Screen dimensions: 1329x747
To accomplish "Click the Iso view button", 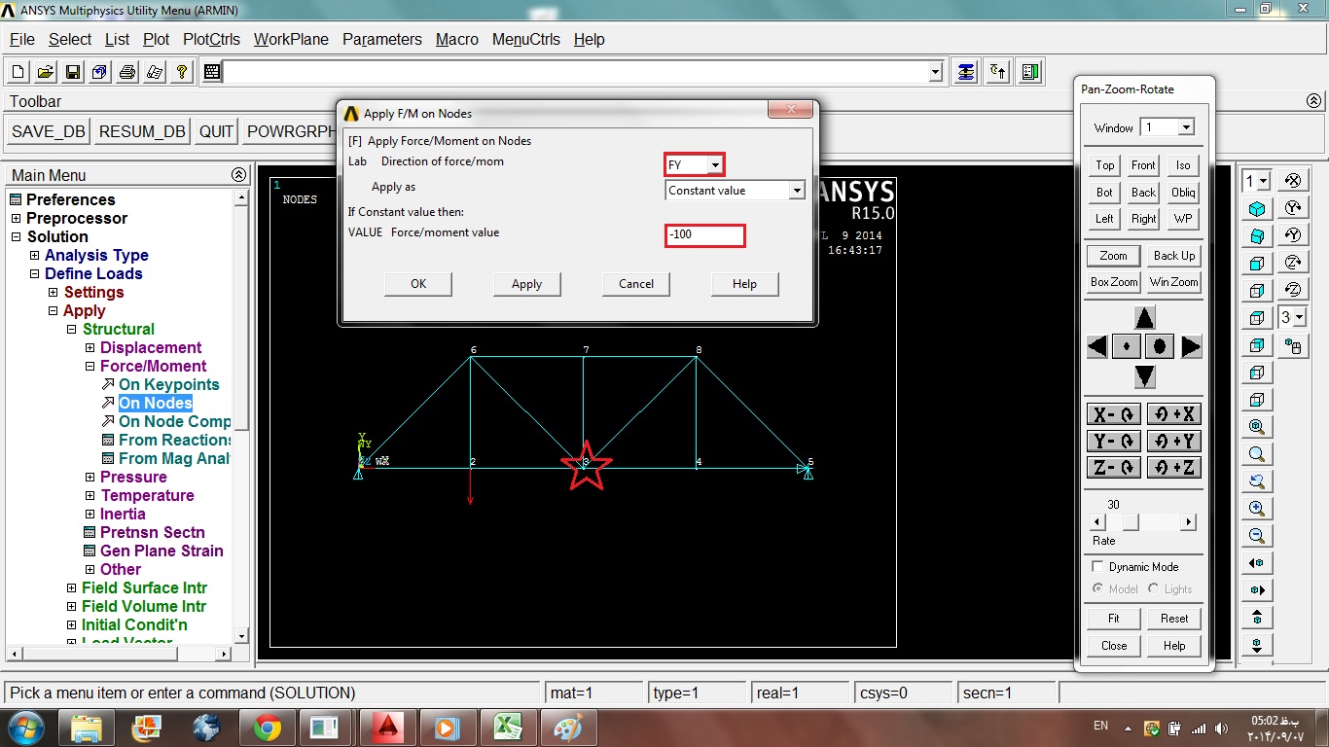I will 1183,165.
